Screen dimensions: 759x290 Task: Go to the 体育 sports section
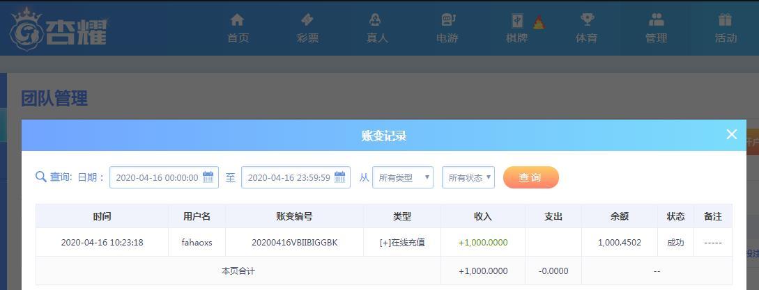pos(587,38)
